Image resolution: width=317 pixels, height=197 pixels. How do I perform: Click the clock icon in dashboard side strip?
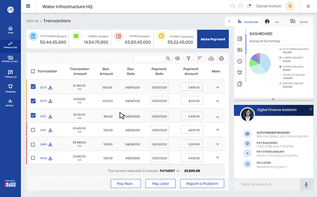coord(240,61)
